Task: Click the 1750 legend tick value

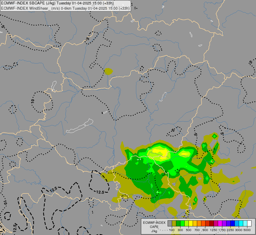Action: (222, 230)
